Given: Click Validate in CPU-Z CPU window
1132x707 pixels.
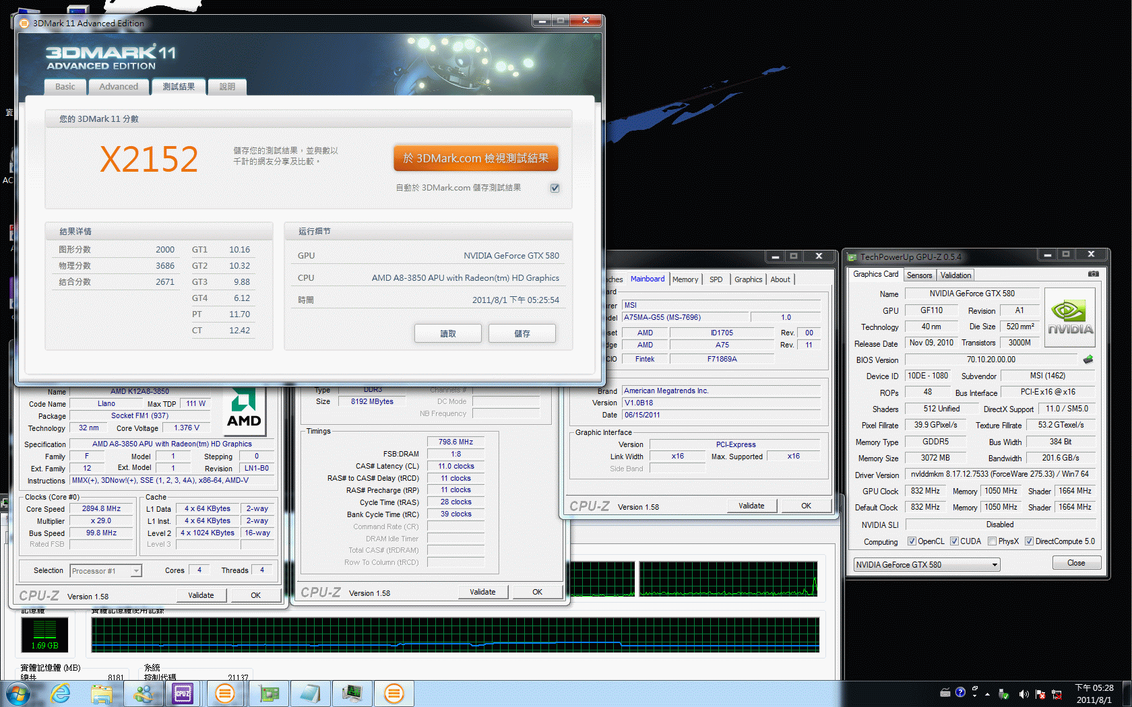Looking at the screenshot, I should (201, 595).
